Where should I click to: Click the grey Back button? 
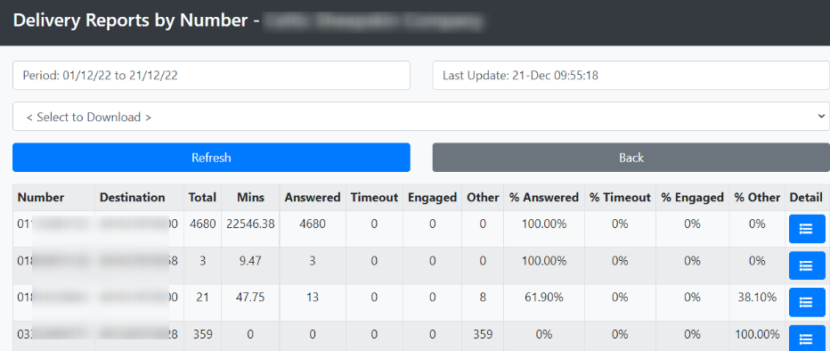click(x=631, y=158)
